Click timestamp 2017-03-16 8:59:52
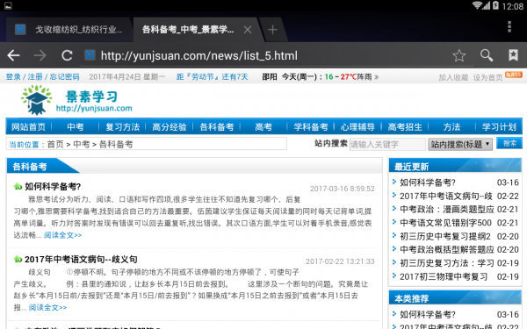Image resolution: width=527 pixels, height=329 pixels. click(343, 189)
